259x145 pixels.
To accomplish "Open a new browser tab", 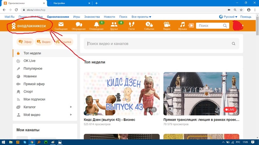I will (x=97, y=3).
